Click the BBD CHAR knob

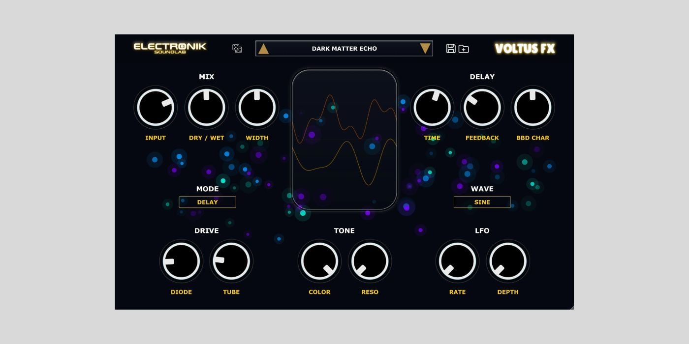(x=532, y=107)
